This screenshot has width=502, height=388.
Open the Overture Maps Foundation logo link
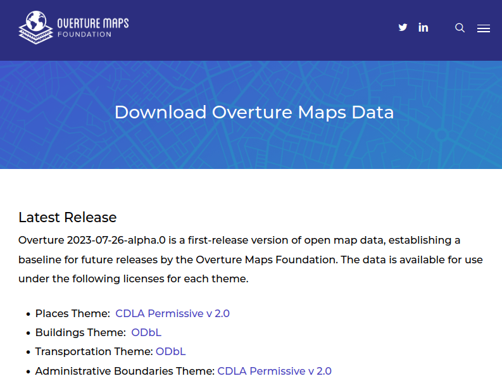(73, 27)
